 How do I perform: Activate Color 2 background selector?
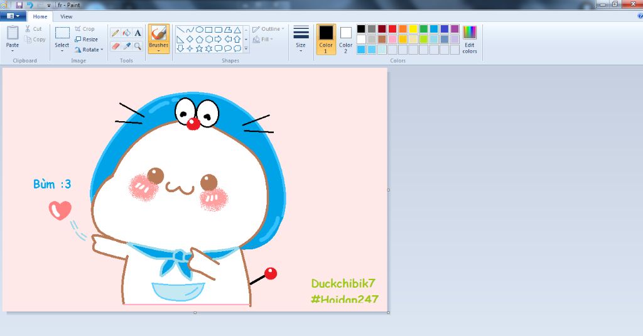tap(346, 39)
